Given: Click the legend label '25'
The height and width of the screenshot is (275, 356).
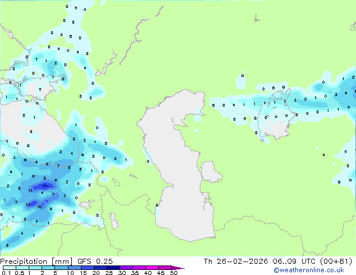Looking at the screenshot, I should tap(109, 273).
